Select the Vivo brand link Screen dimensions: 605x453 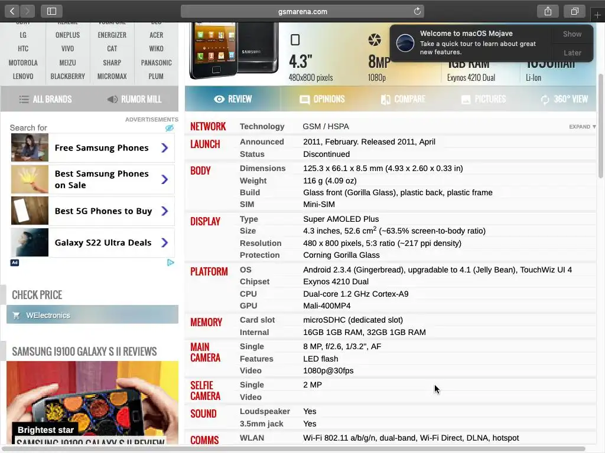(67, 49)
